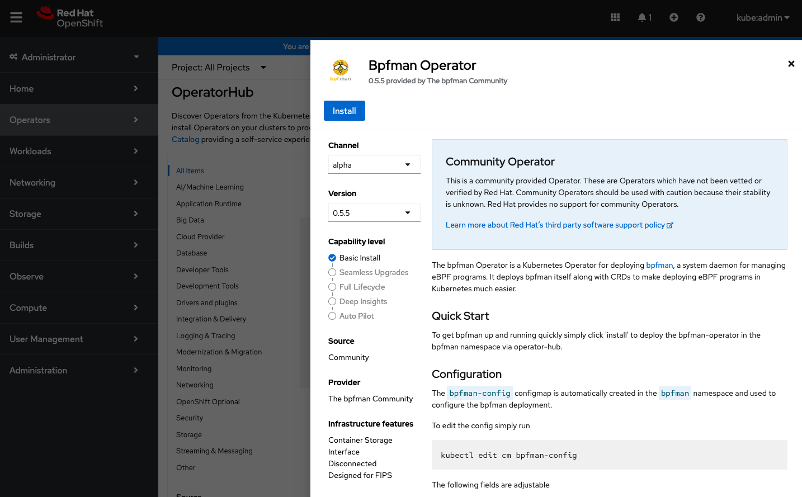The width and height of the screenshot is (802, 497).
Task: Select the Seamless Upgrades capability level
Action: coord(333,272)
